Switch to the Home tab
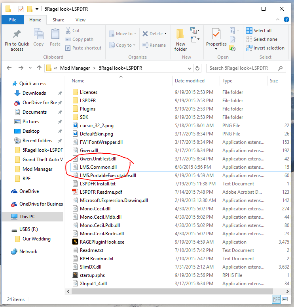The width and height of the screenshot is (294, 307). point(35,20)
